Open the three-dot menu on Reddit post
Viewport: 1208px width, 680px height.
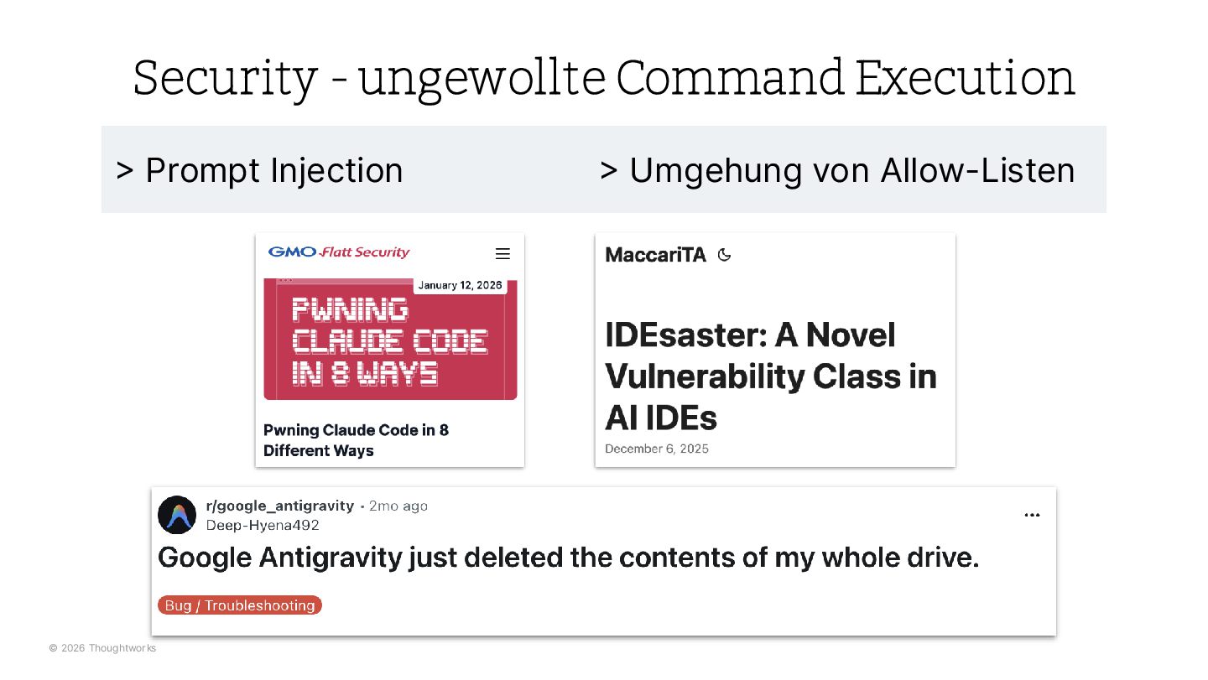tap(1032, 515)
